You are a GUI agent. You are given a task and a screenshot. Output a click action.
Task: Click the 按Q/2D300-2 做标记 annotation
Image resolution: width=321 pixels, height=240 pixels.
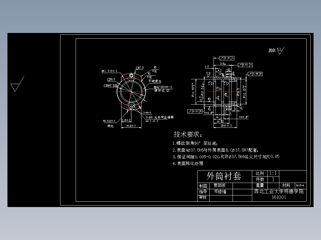[163, 87]
